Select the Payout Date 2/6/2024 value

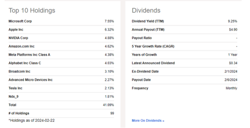[231, 80]
